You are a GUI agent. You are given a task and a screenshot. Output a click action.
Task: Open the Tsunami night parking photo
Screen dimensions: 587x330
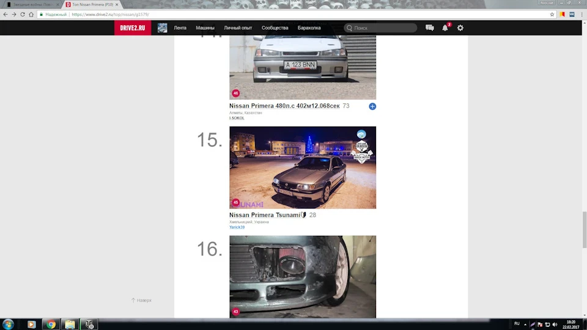coord(303,167)
